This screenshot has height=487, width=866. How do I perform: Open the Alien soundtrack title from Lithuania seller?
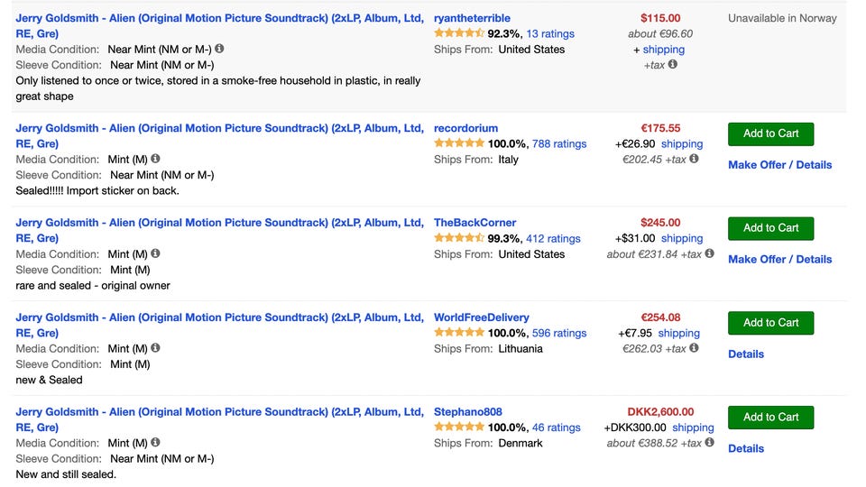point(219,317)
